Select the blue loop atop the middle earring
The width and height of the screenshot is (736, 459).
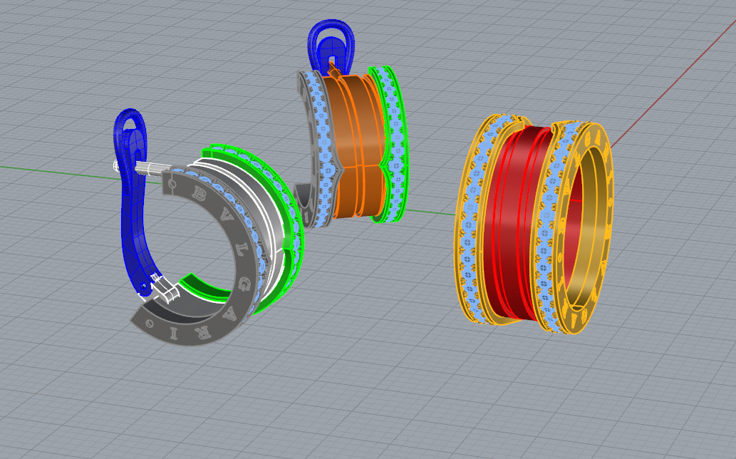331,47
